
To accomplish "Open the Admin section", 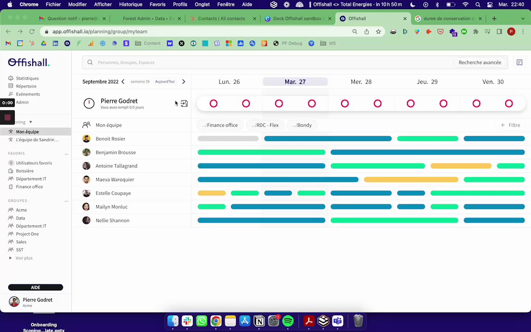I will [x=22, y=102].
